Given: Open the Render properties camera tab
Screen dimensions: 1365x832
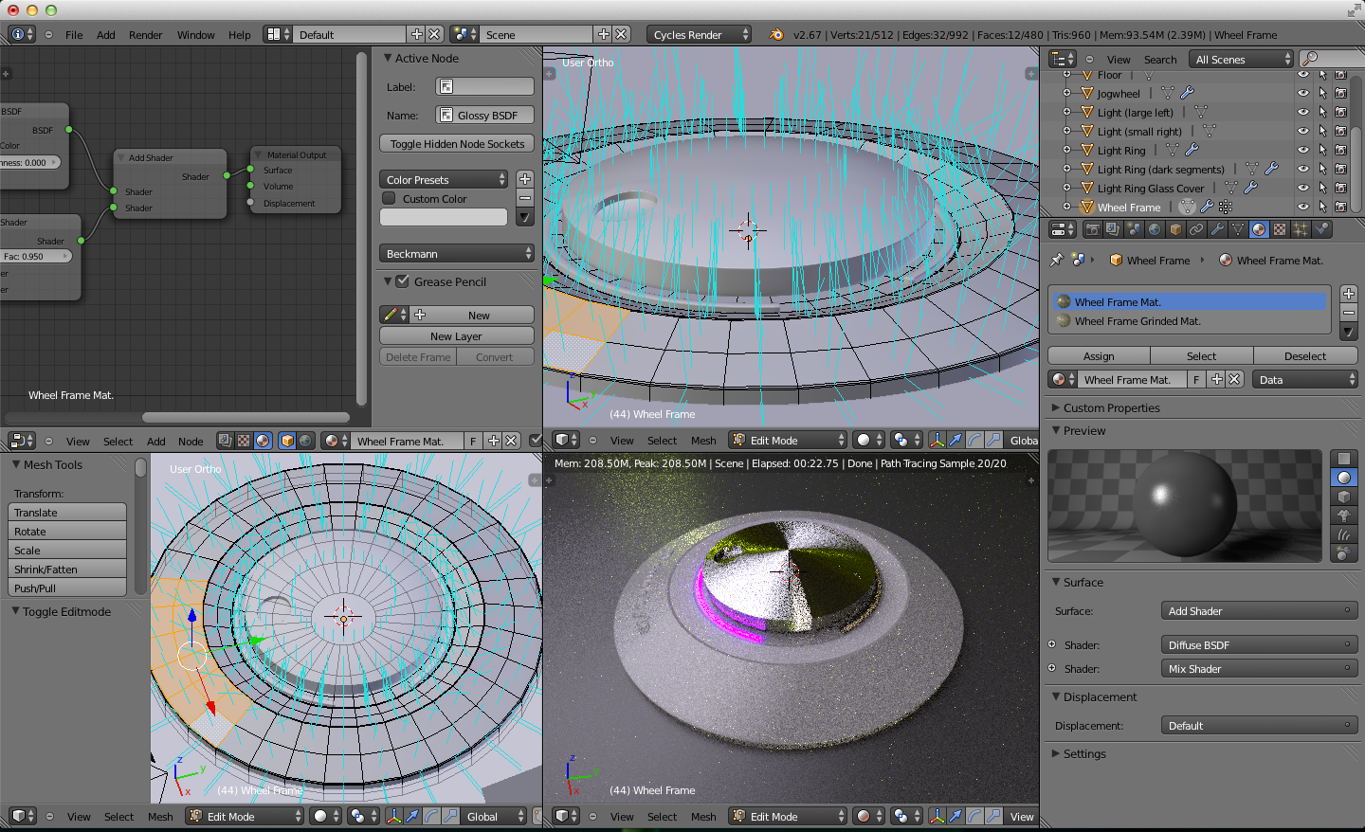Looking at the screenshot, I should pos(1093,229).
